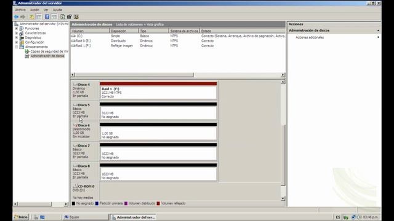Select unallocated space on Disco 5

(x=158, y=111)
